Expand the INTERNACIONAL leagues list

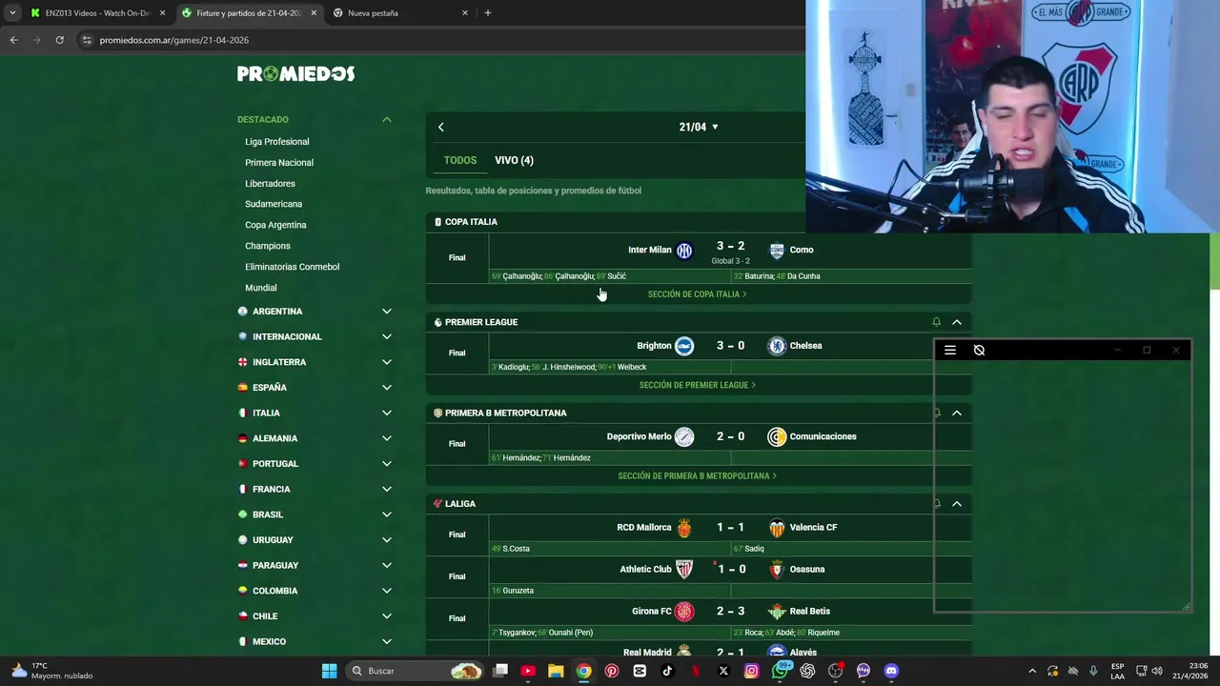pyautogui.click(x=387, y=337)
